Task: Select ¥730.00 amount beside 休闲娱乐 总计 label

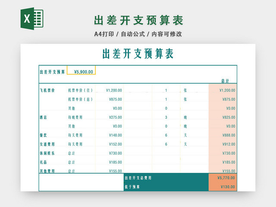Action: click(115, 154)
